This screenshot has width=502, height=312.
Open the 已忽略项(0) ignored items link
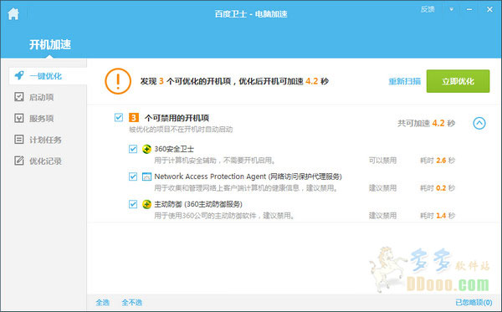pyautogui.click(x=474, y=303)
